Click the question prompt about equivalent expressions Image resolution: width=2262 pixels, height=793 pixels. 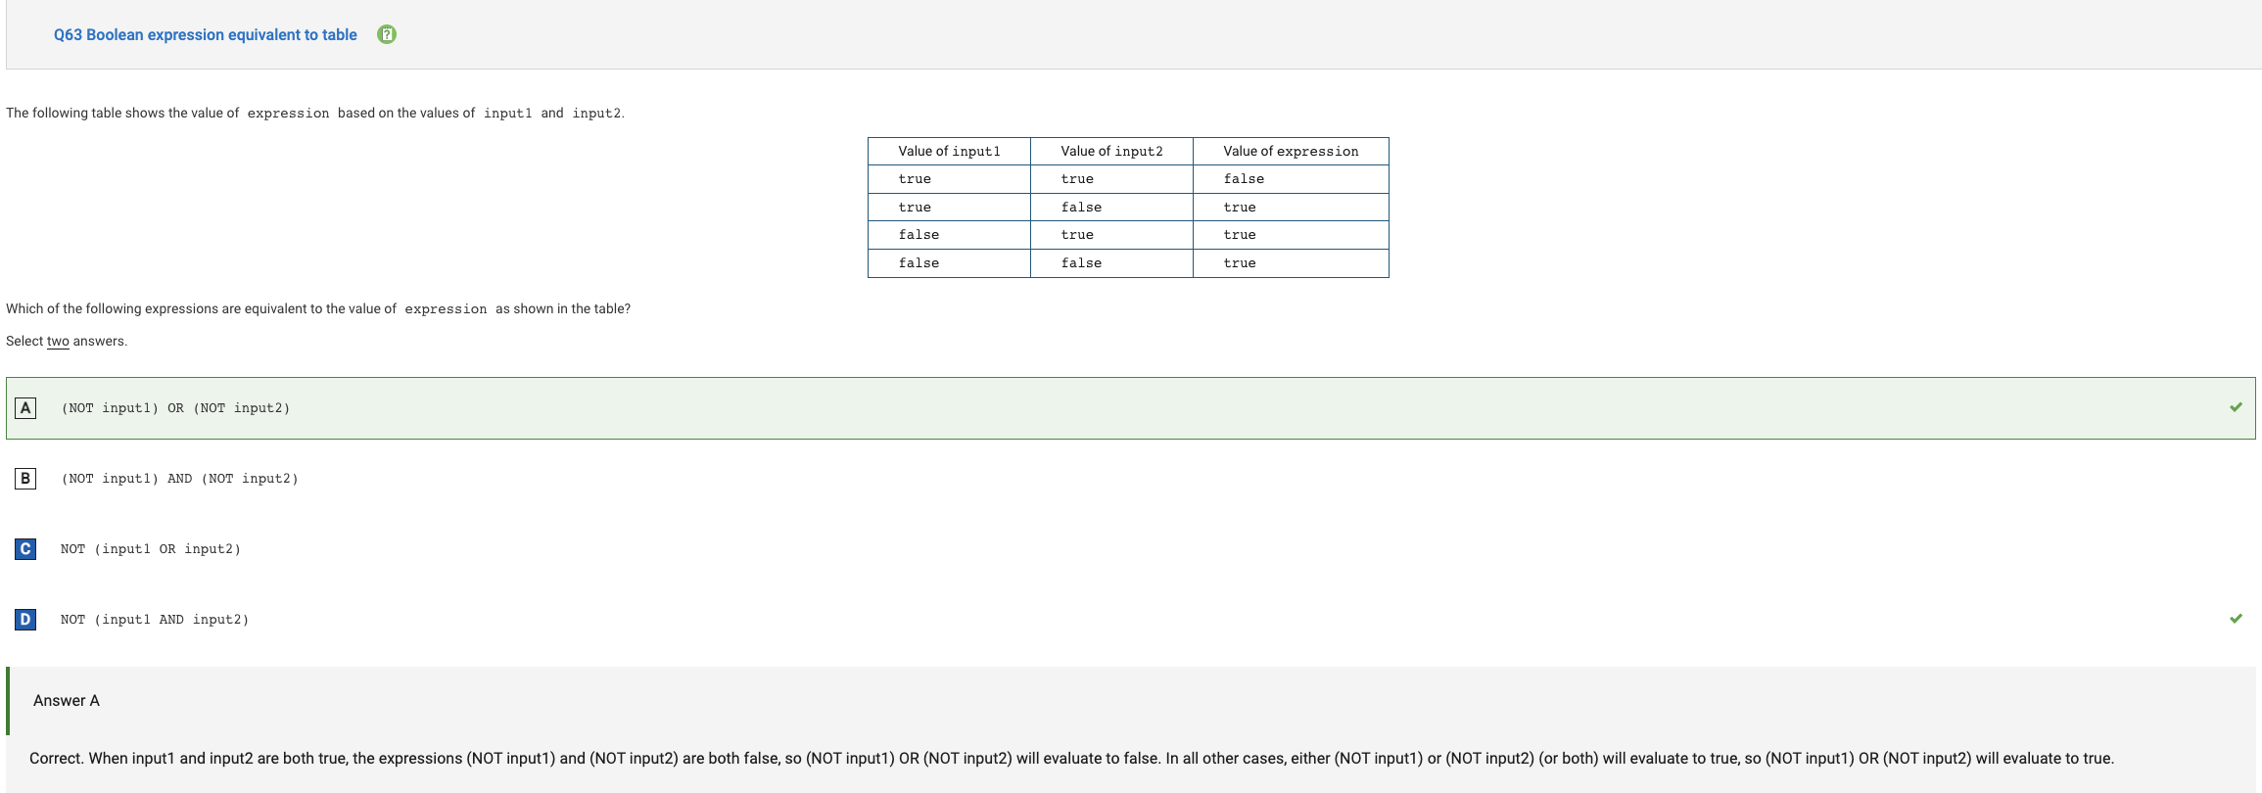318,309
